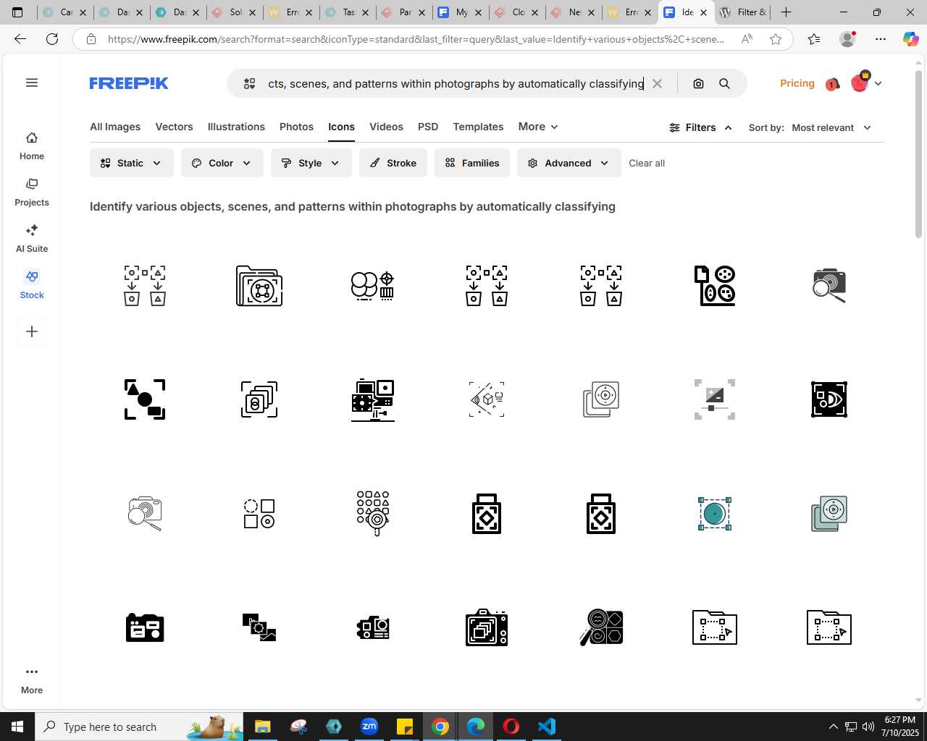This screenshot has height=741, width=927.
Task: Select Stock in left sidebar
Action: (32, 285)
